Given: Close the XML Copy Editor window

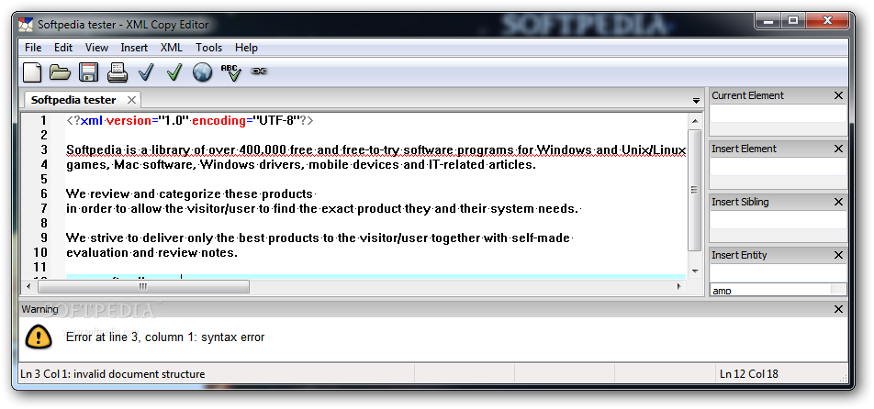Looking at the screenshot, I should tap(827, 22).
